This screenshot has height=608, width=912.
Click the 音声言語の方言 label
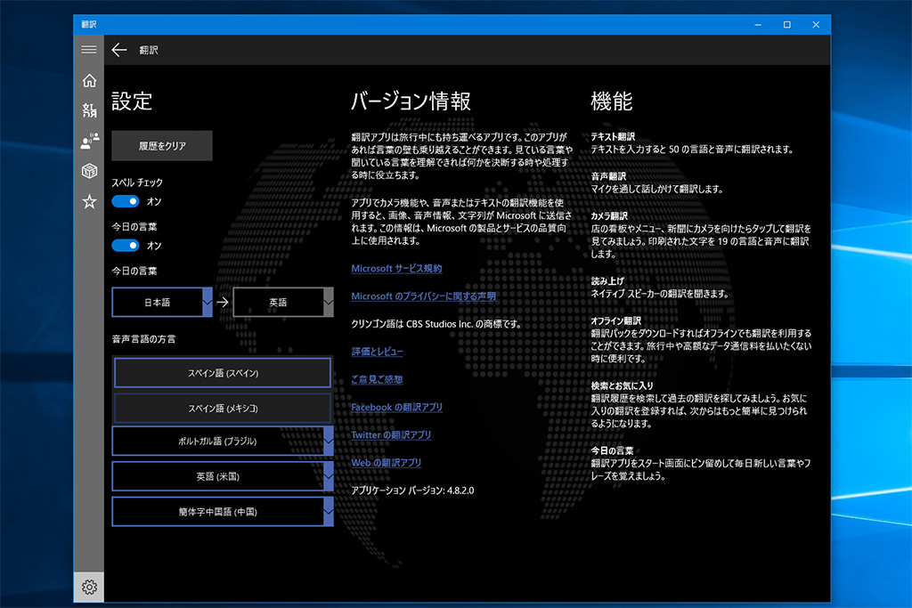[x=143, y=339]
